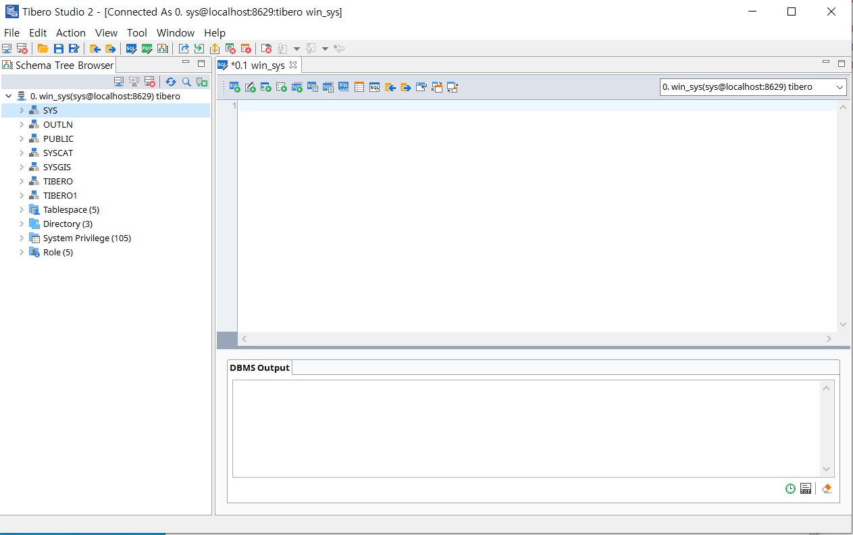
Task: Open file using the yellow folder icon
Action: (x=43, y=49)
